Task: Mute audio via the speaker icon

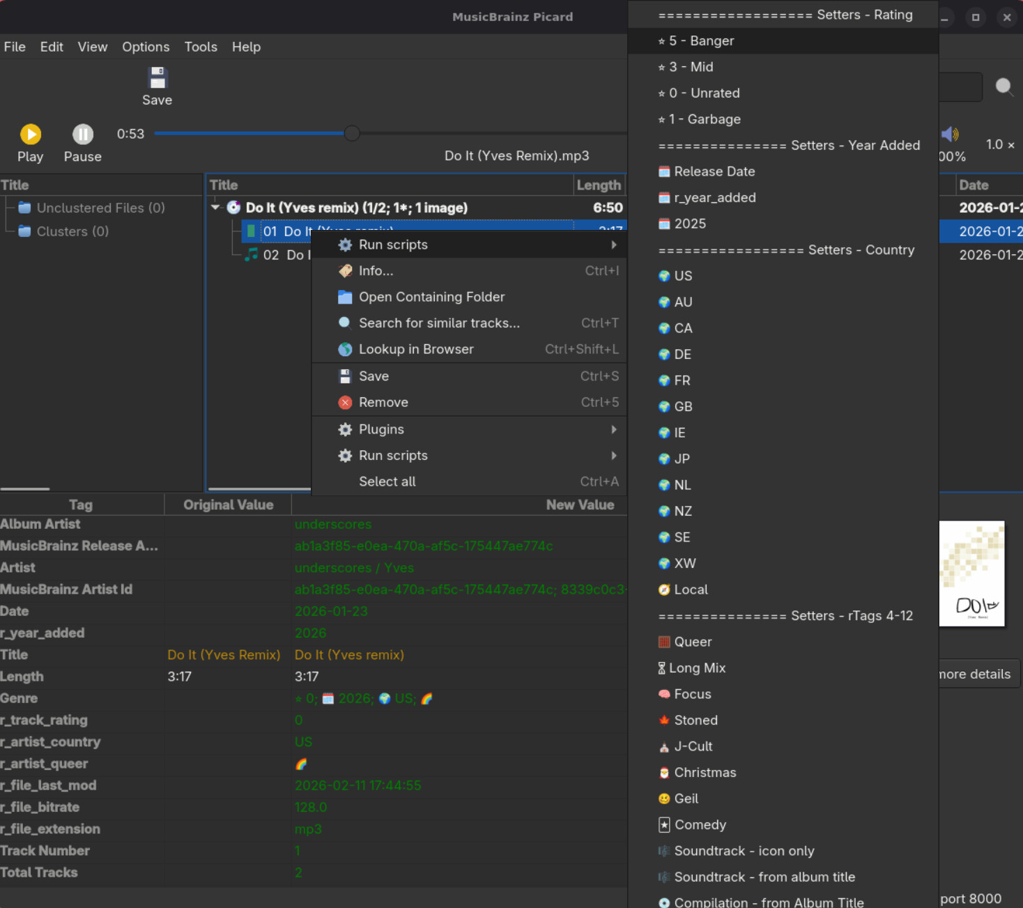Action: (948, 134)
